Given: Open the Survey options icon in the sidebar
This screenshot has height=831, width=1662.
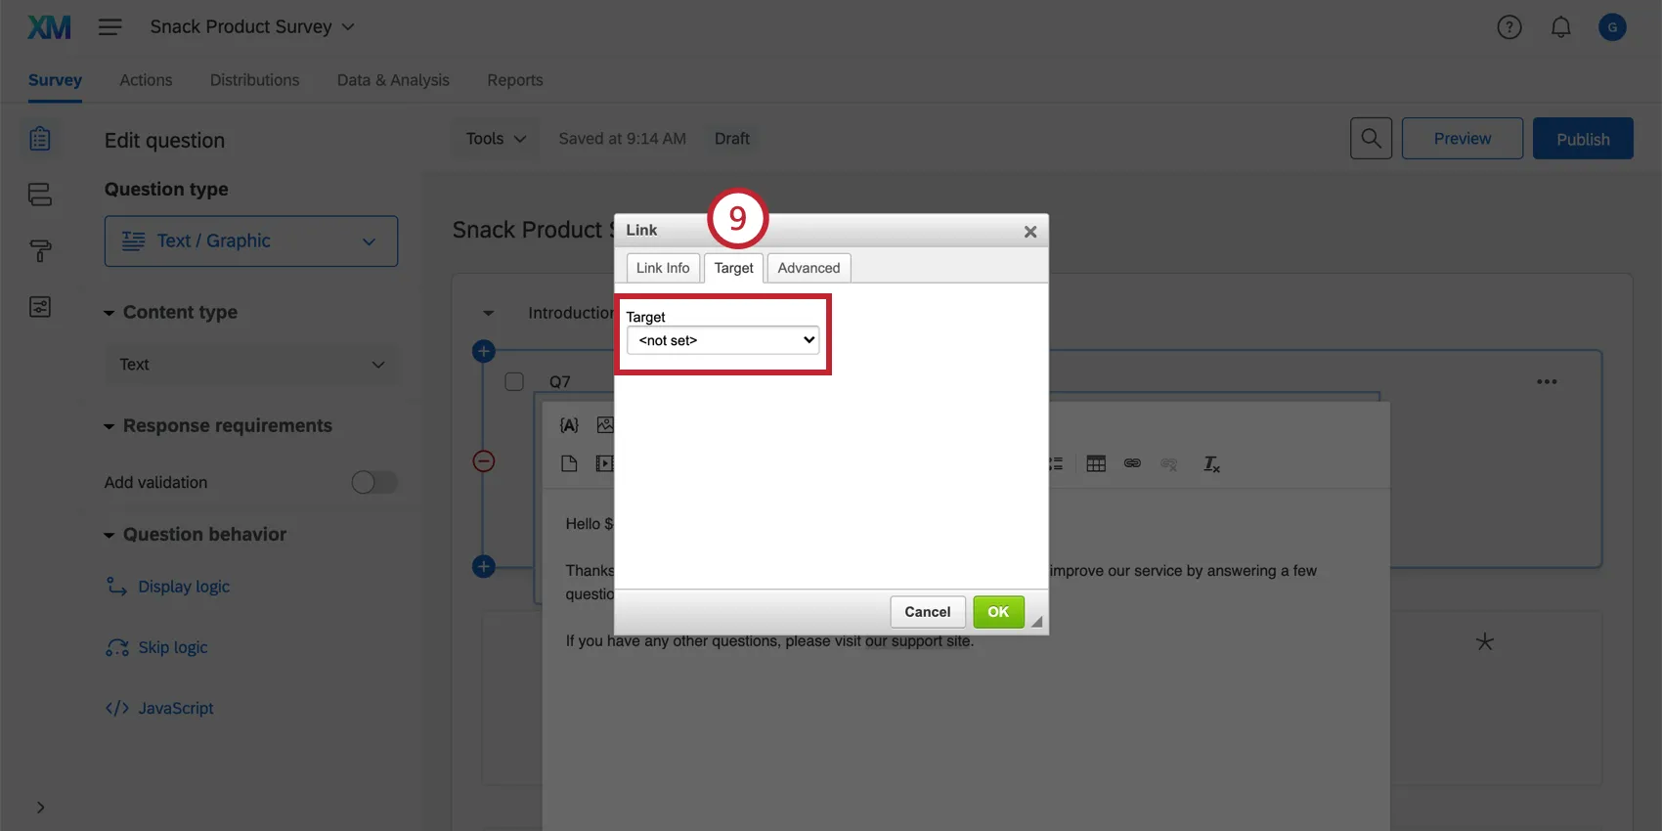Looking at the screenshot, I should [40, 307].
